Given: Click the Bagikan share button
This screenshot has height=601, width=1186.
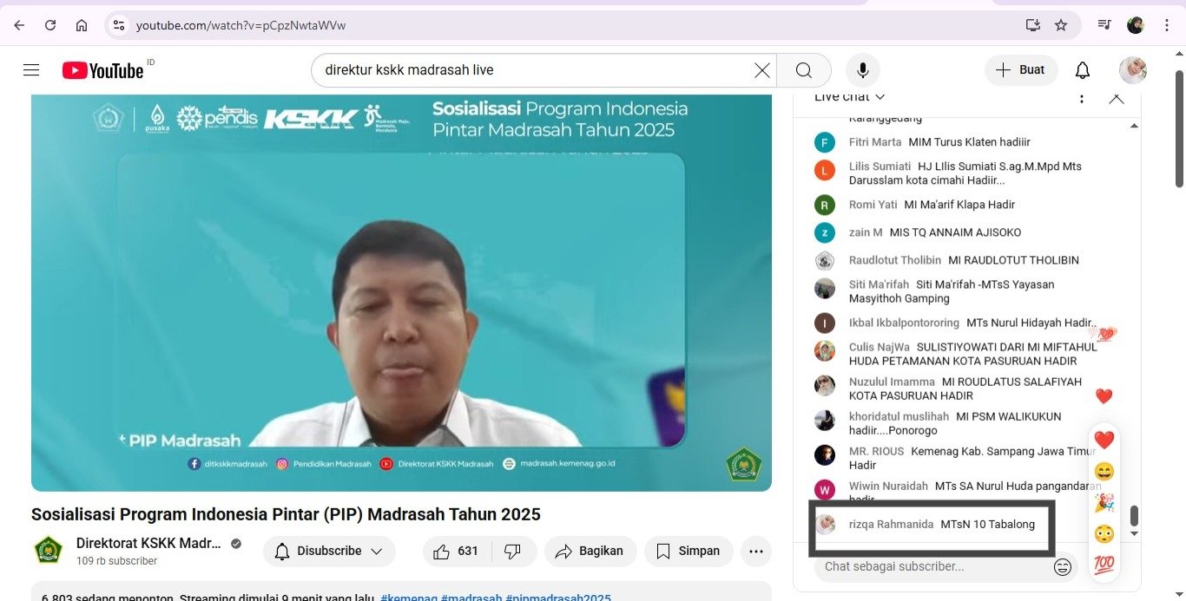Looking at the screenshot, I should coord(590,552).
